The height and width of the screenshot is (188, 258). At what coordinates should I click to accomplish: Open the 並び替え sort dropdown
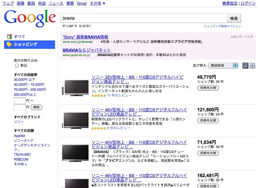223,66
